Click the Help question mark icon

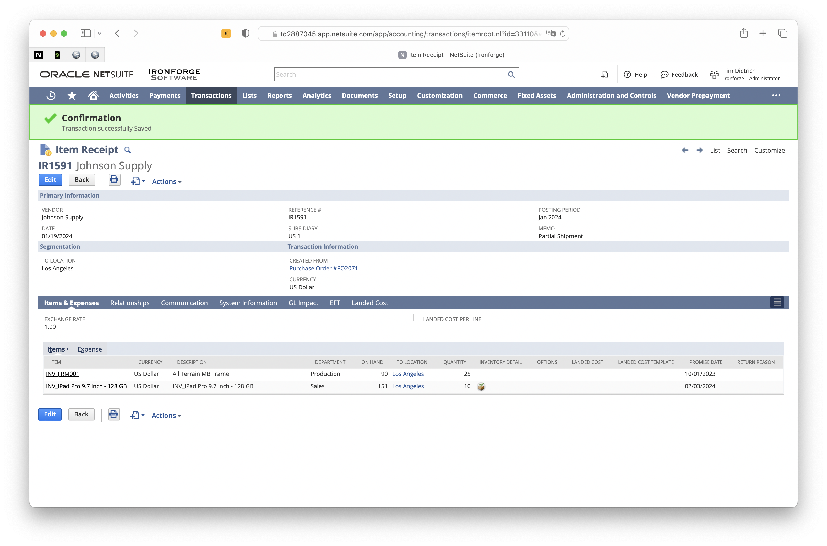tap(627, 75)
